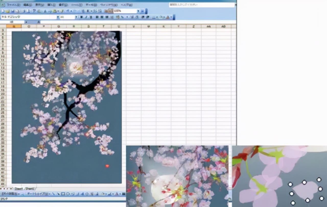Select column W header
Screen dimensions: 327x207
(x=149, y=26)
